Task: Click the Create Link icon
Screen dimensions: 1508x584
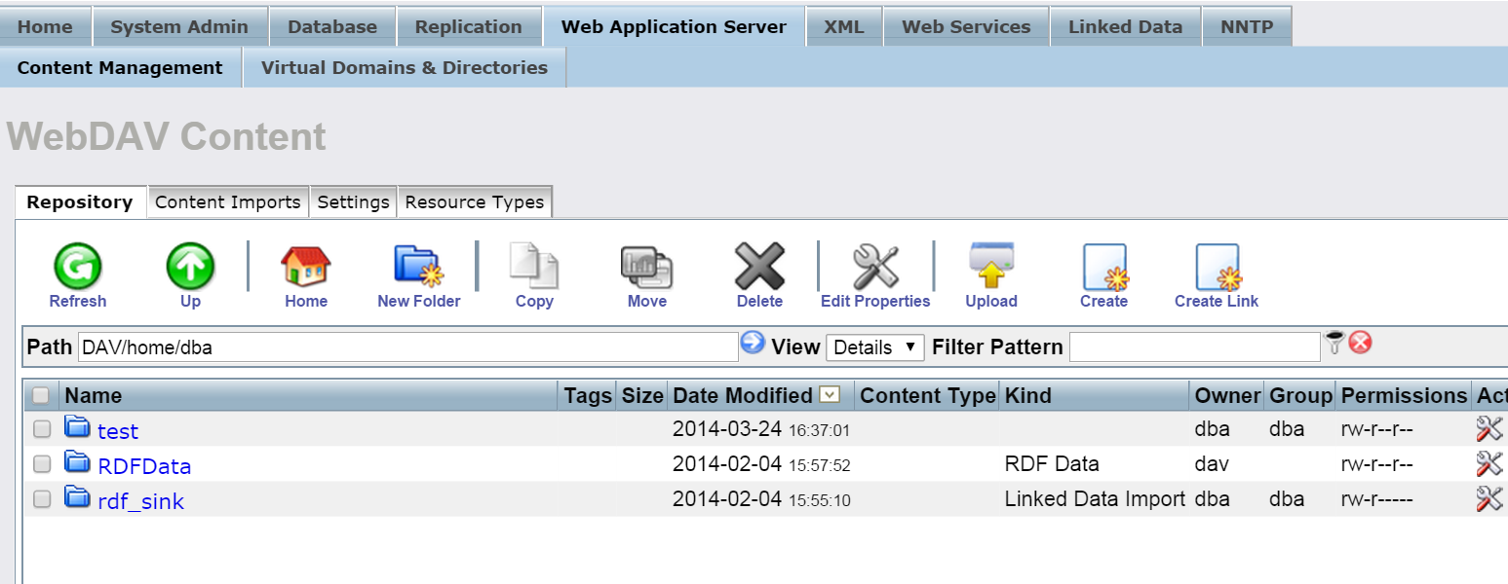Action: (1217, 267)
